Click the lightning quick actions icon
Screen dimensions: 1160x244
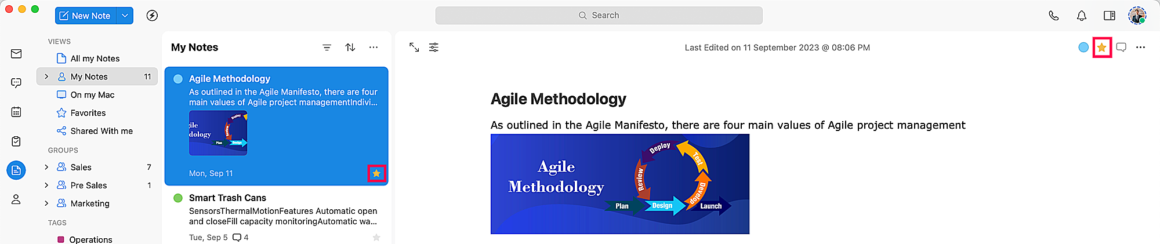click(x=152, y=16)
